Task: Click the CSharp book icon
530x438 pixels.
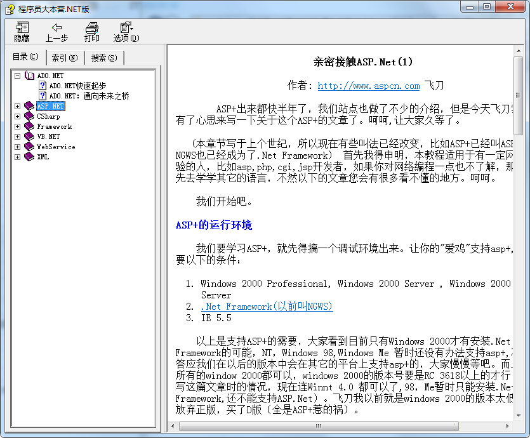Action: coord(30,116)
